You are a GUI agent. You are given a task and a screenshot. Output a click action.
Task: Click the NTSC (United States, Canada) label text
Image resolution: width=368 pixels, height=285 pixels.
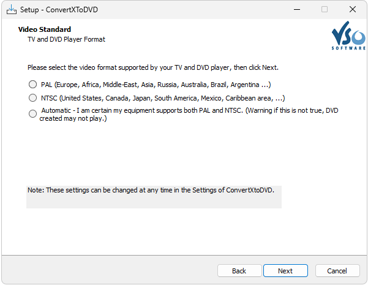click(163, 97)
